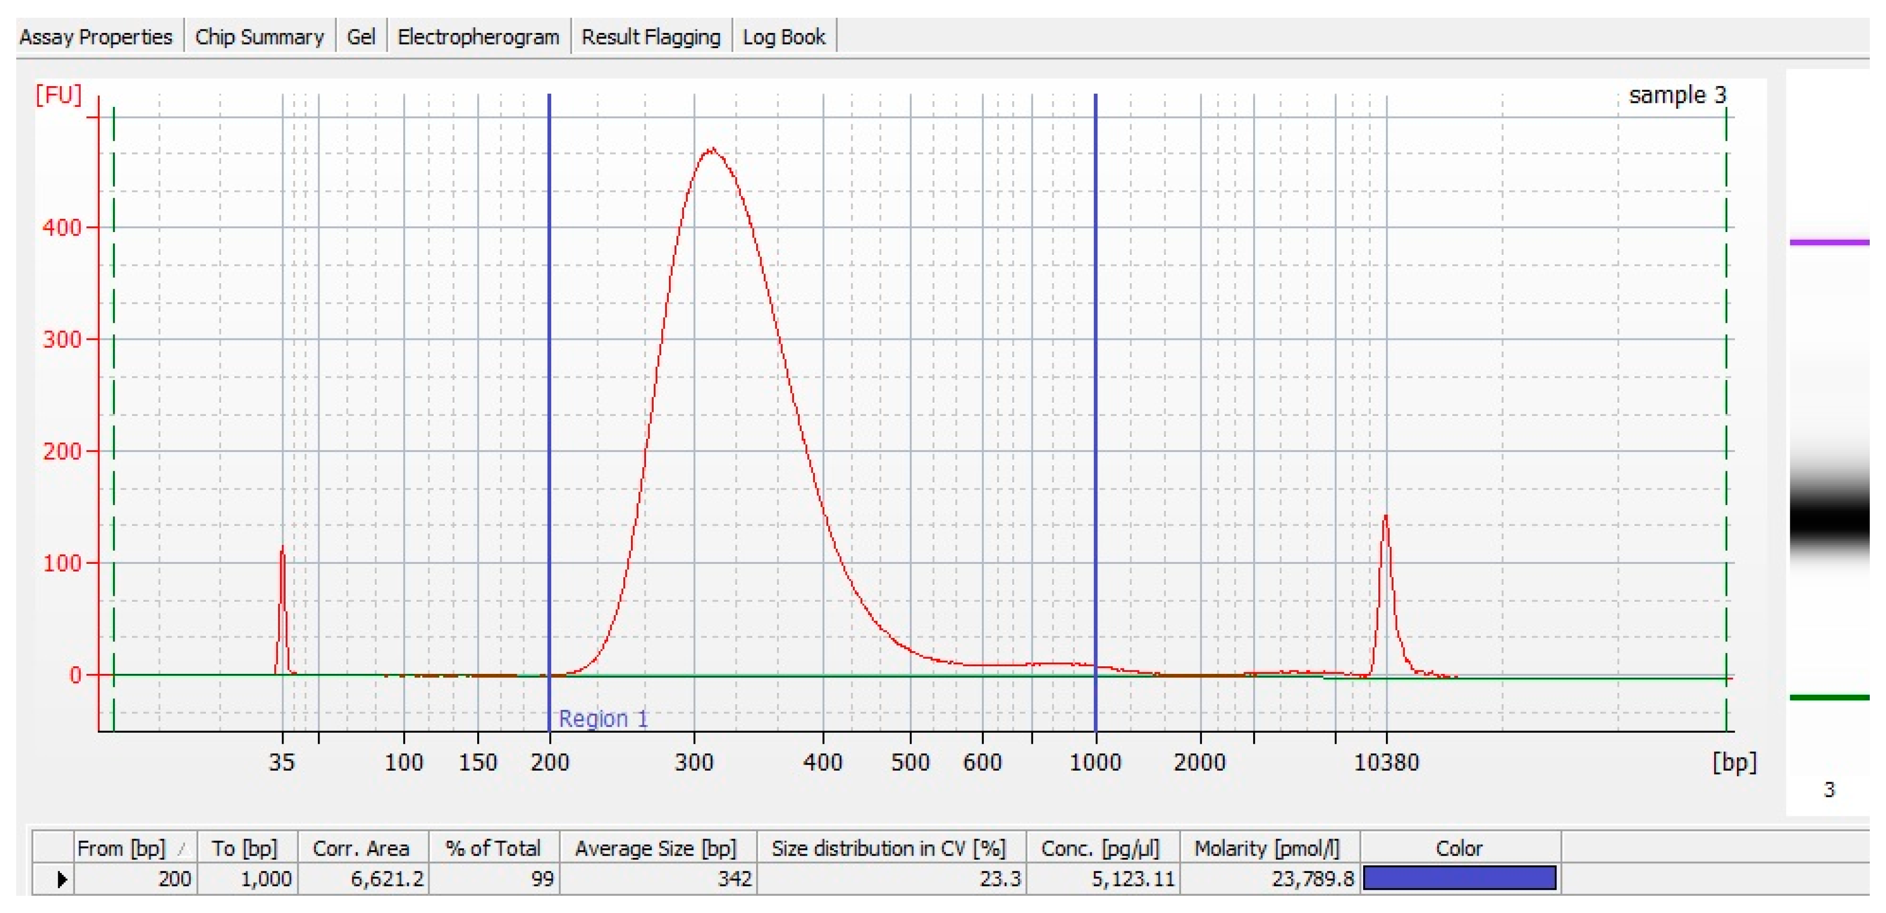Click the dark sample band in gel lane
The image size is (1886, 913).
click(1829, 522)
